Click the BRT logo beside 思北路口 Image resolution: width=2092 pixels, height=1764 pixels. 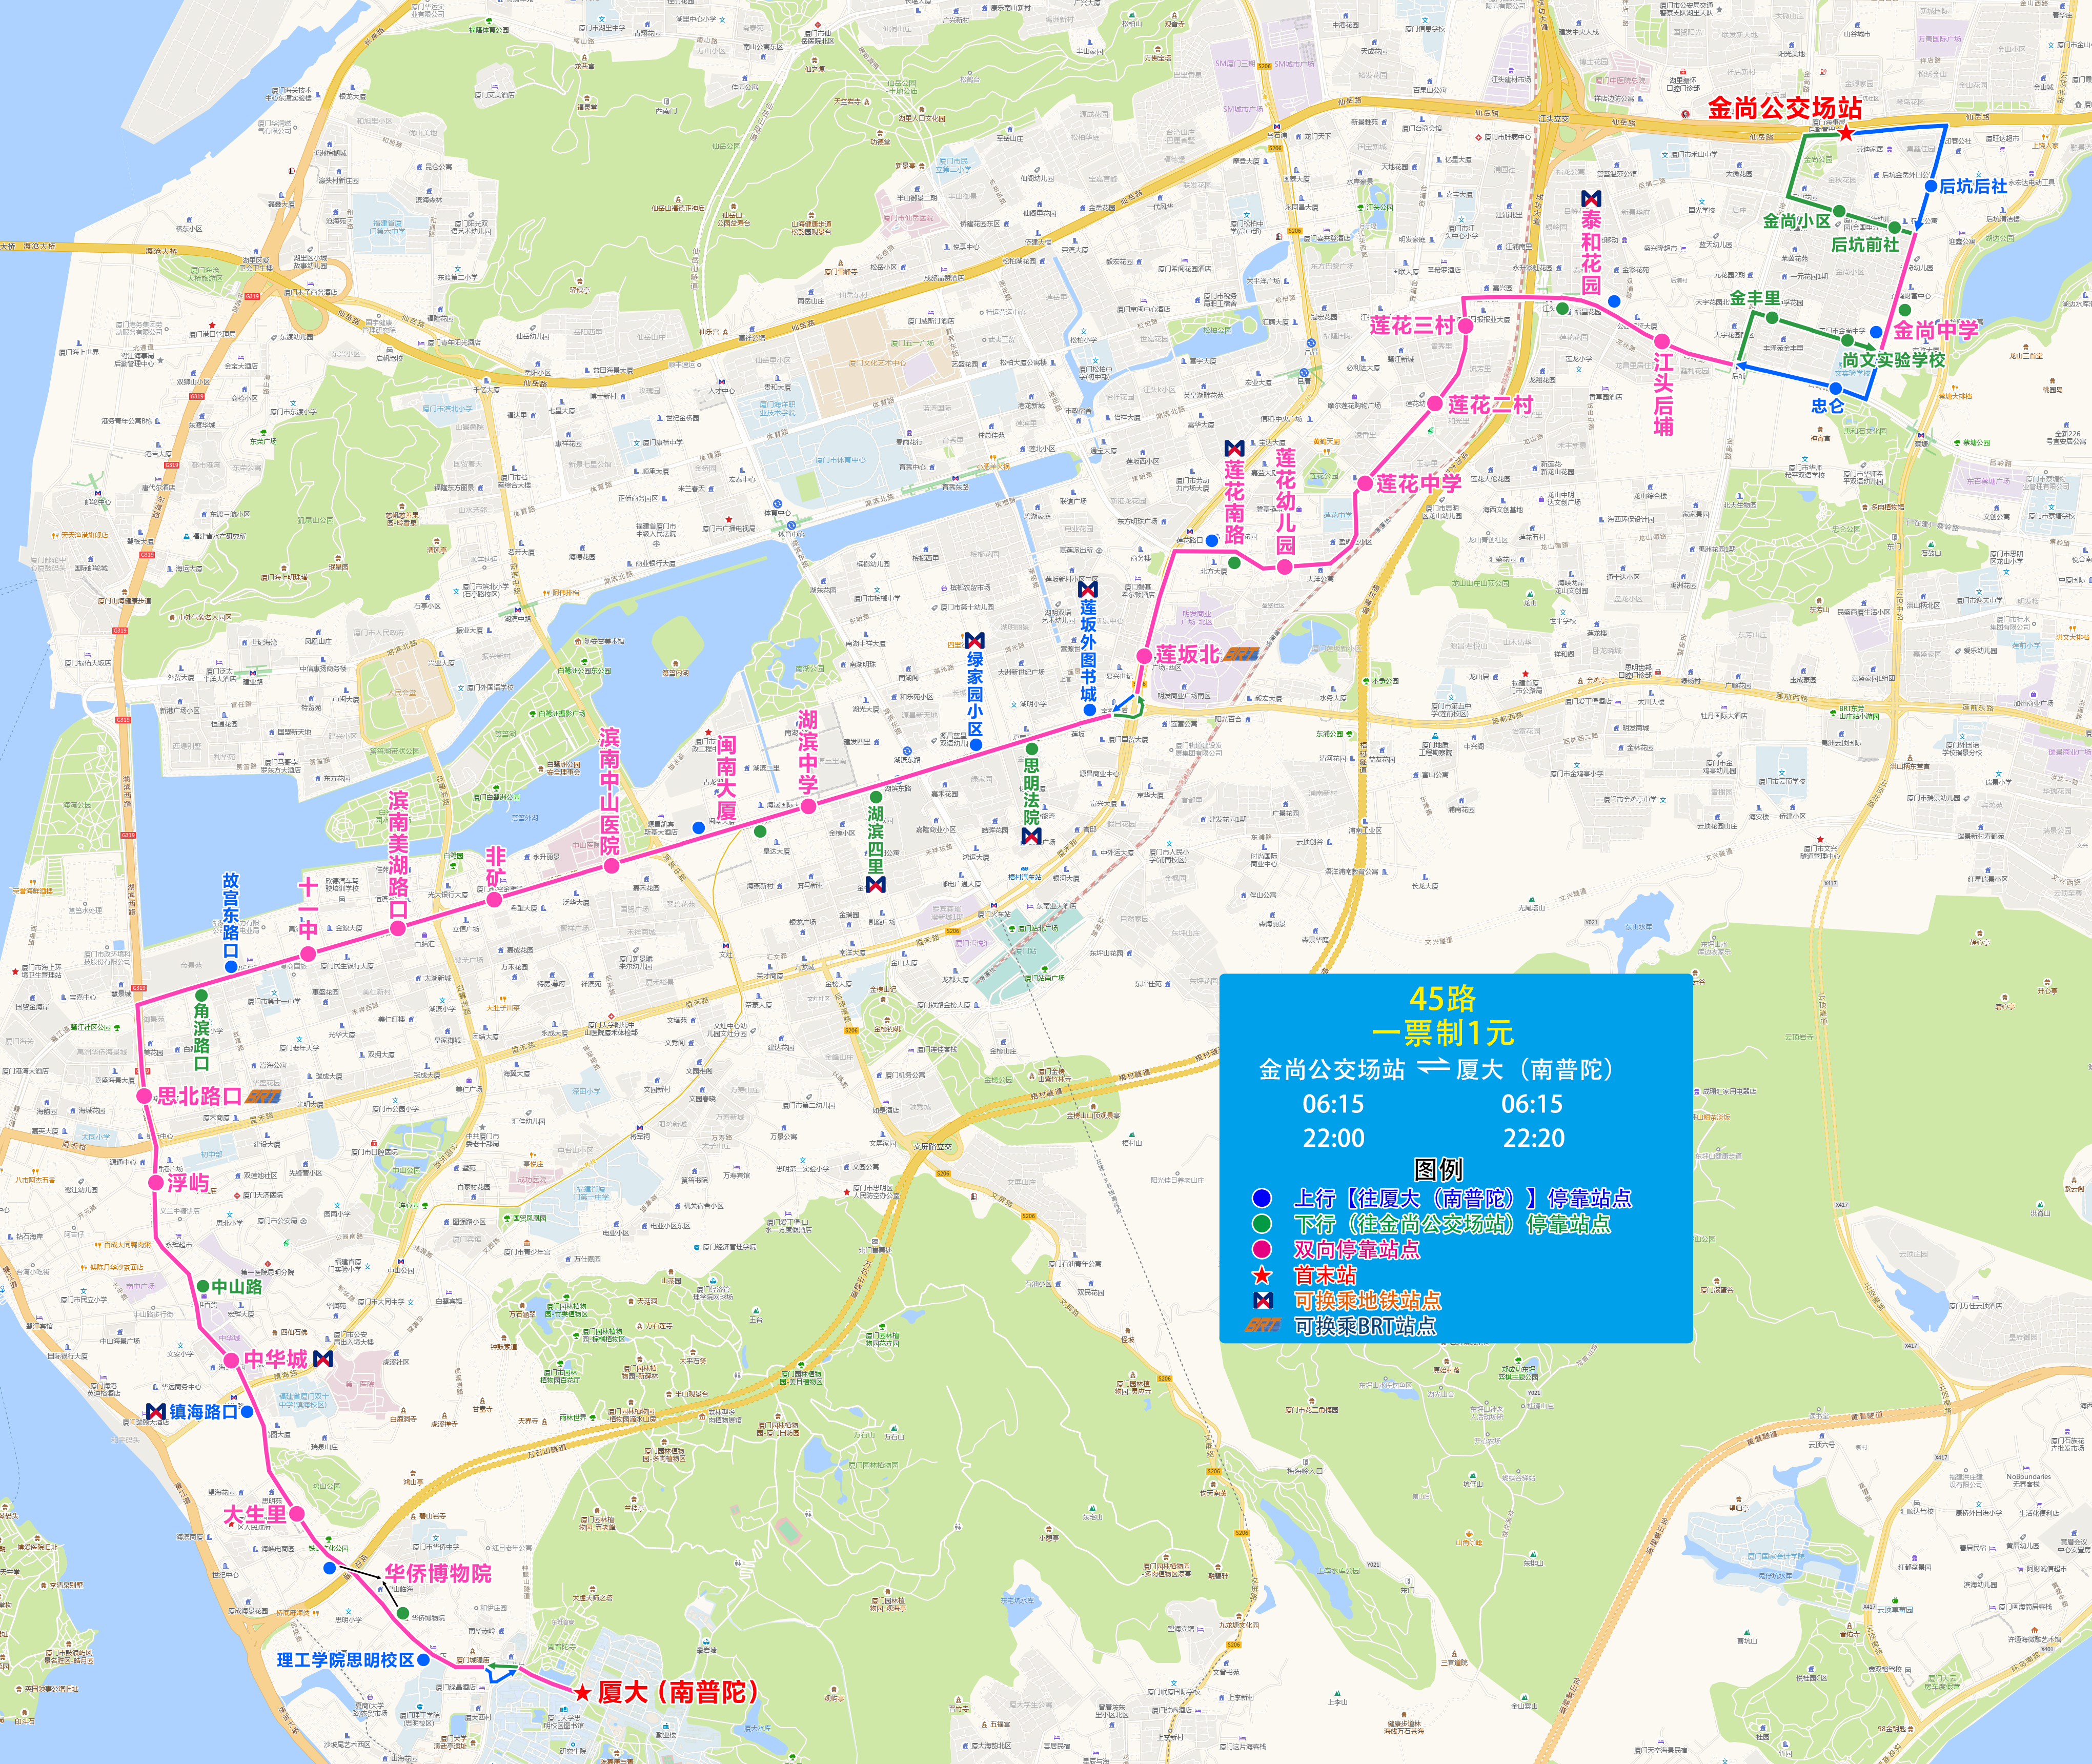263,1096
